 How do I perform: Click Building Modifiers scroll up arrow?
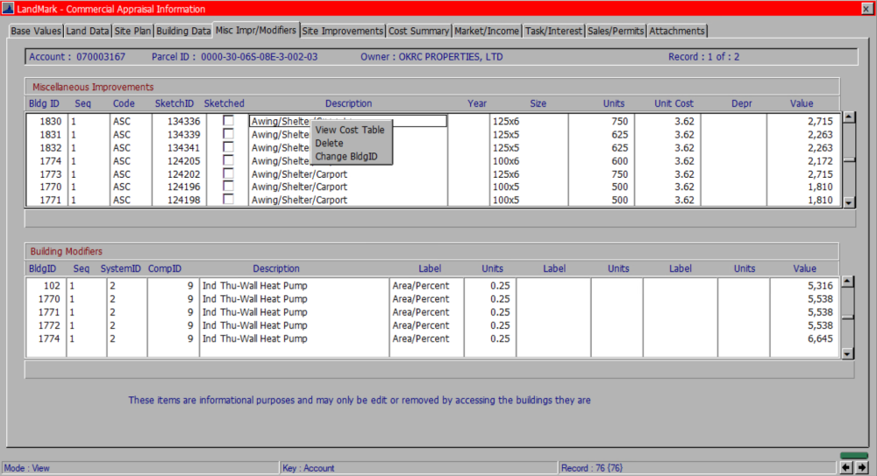point(848,281)
